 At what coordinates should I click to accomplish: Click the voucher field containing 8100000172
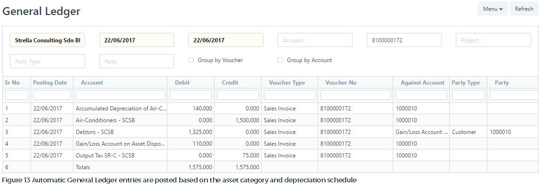click(405, 40)
